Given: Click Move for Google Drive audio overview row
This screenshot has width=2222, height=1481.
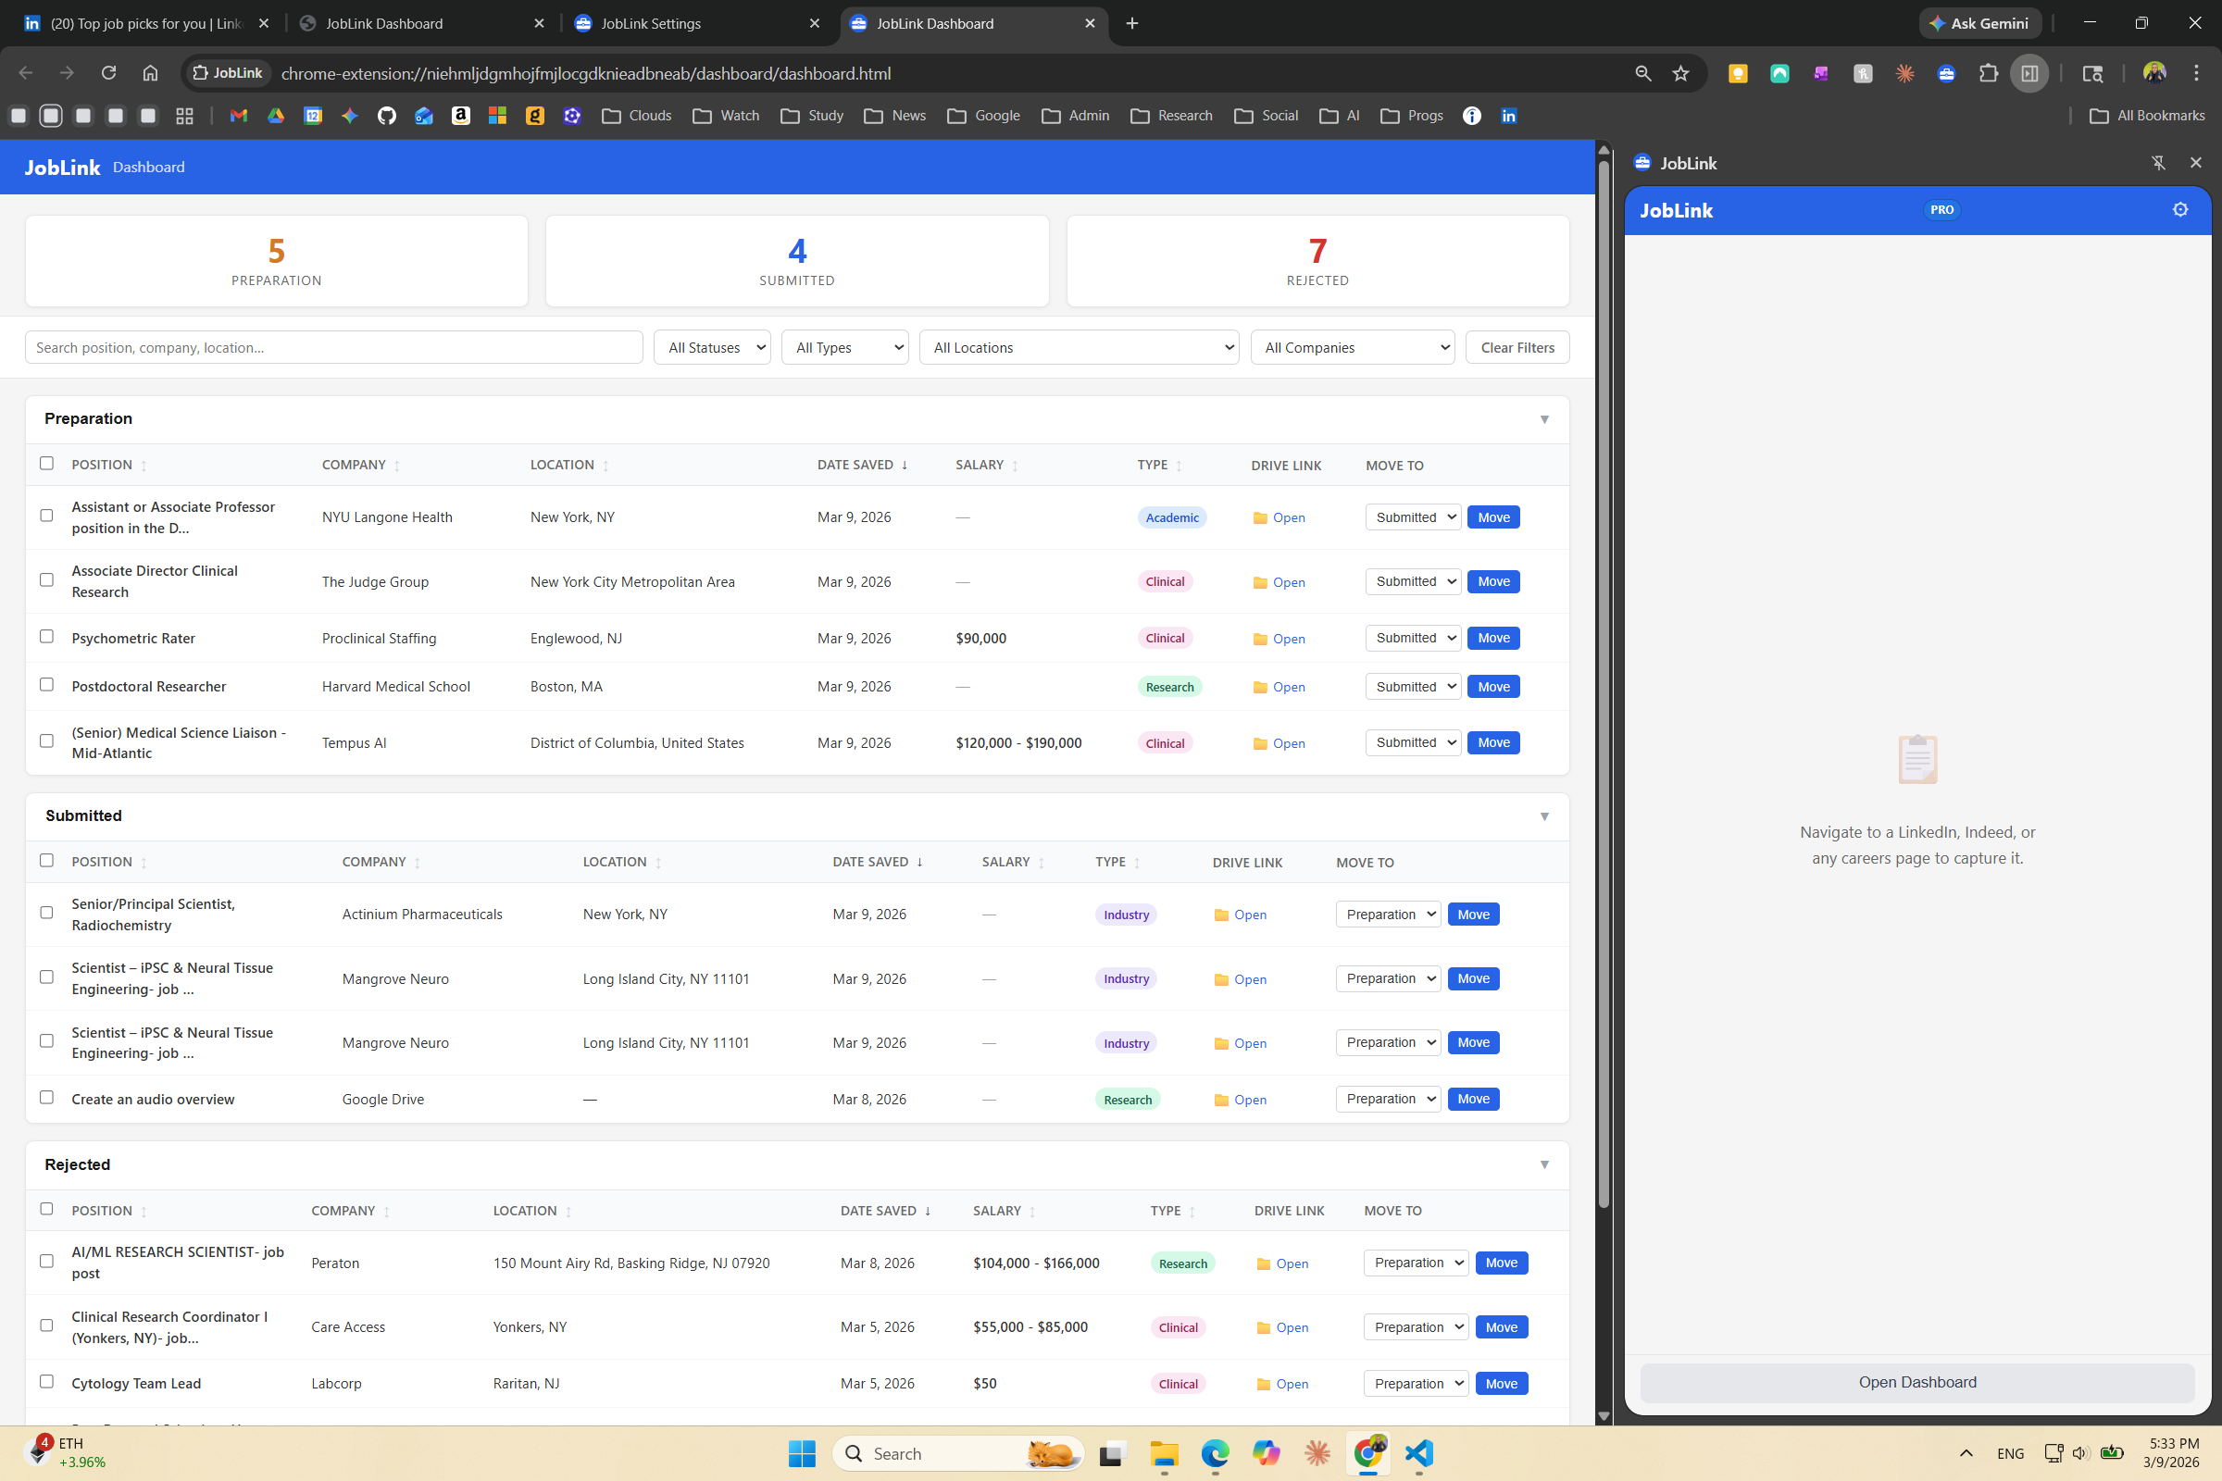Looking at the screenshot, I should [1473, 1100].
